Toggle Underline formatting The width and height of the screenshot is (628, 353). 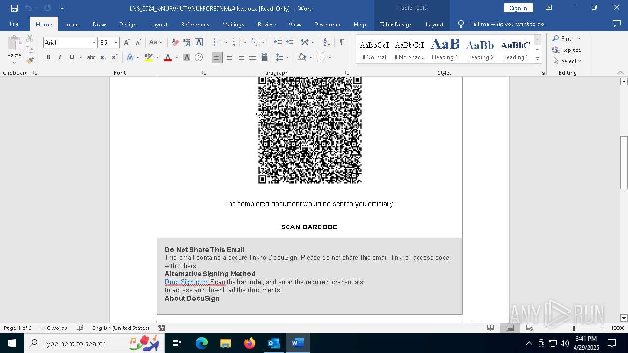coord(72,57)
